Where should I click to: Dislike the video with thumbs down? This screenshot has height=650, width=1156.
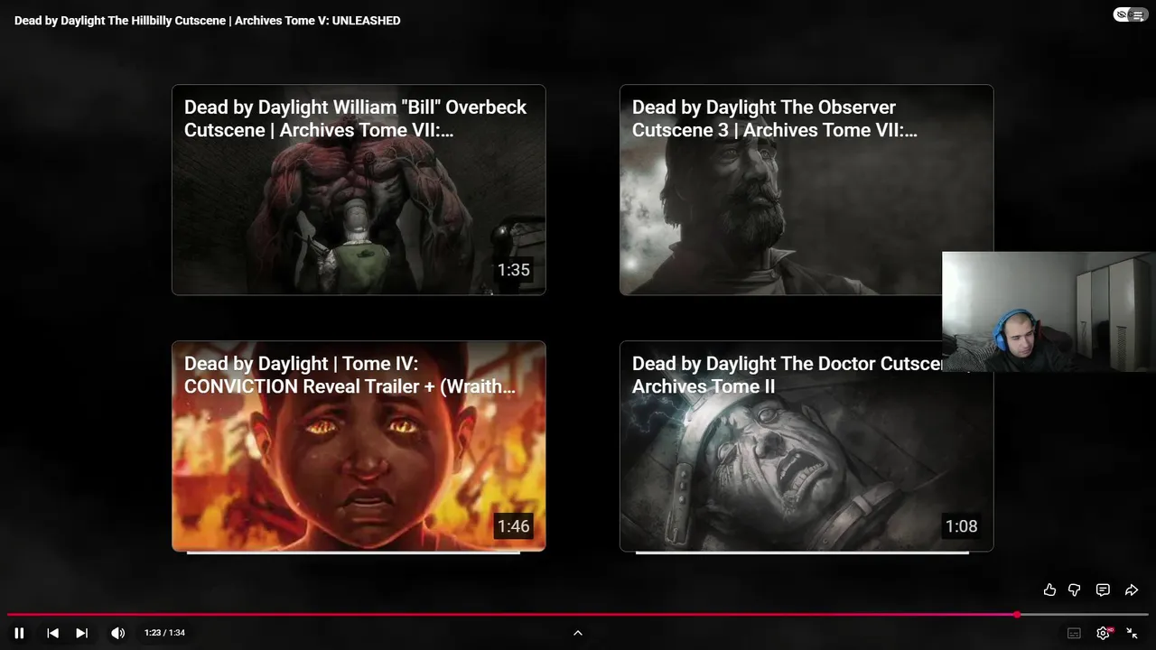point(1075,590)
